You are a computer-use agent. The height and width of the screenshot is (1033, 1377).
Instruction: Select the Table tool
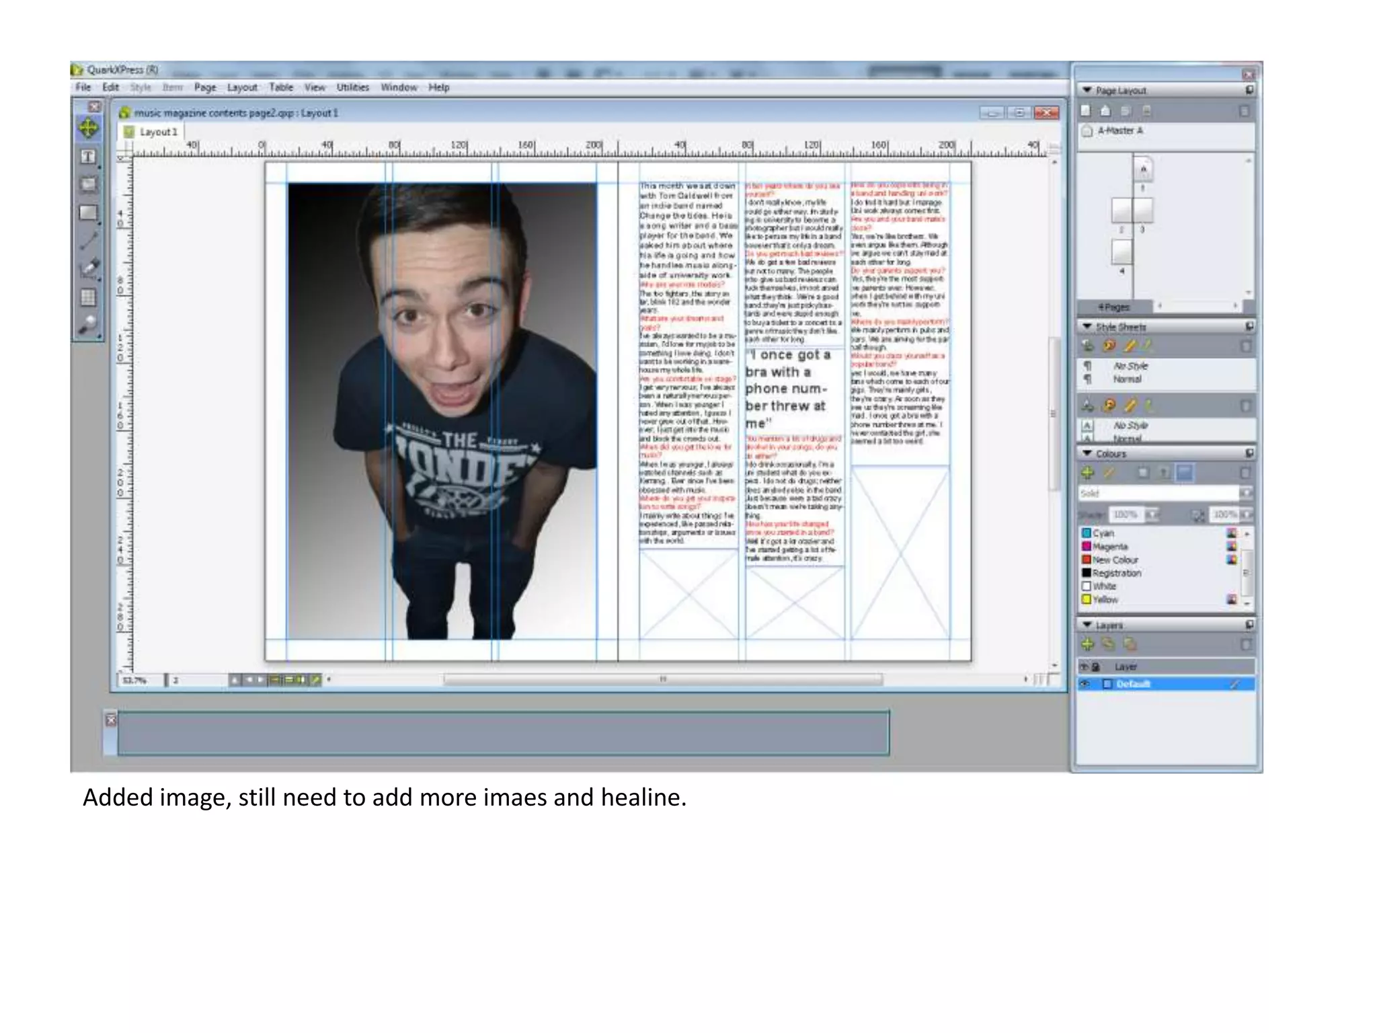pos(88,297)
